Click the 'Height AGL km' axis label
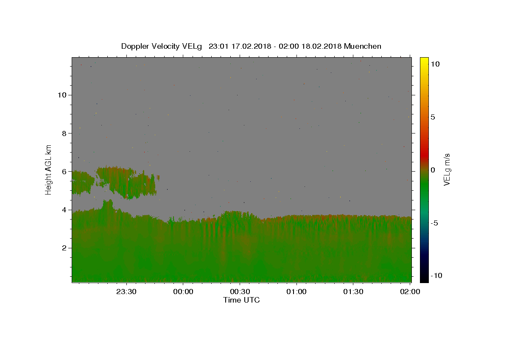Screen dimensions: 509x339 point(49,169)
